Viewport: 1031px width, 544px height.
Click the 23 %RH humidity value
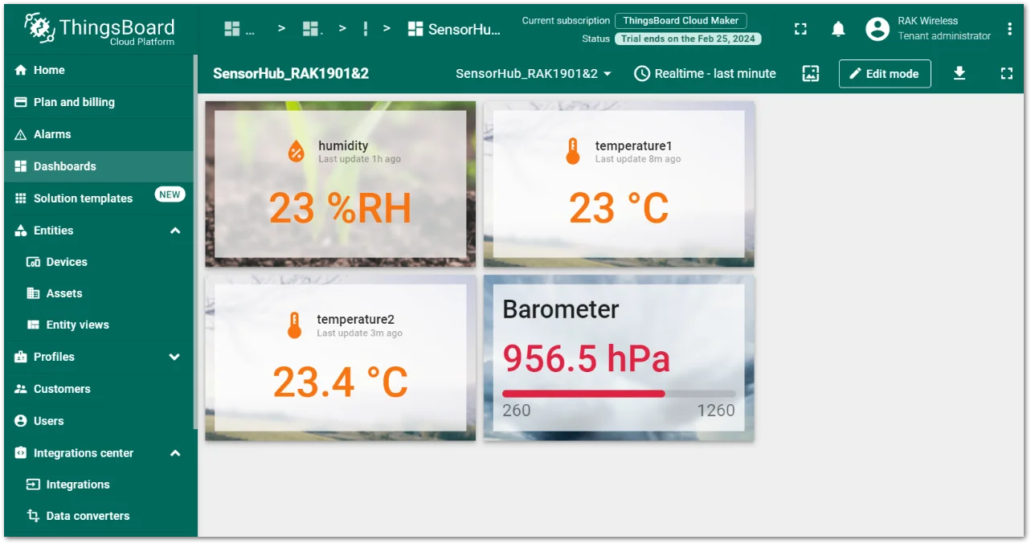coord(340,208)
